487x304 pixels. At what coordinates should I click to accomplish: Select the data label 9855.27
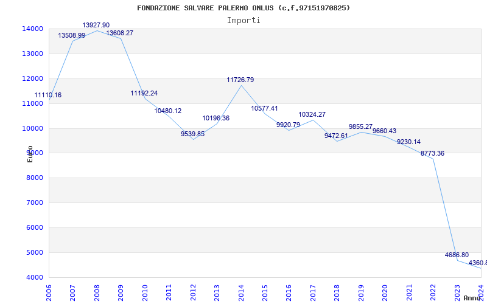pos(360,126)
